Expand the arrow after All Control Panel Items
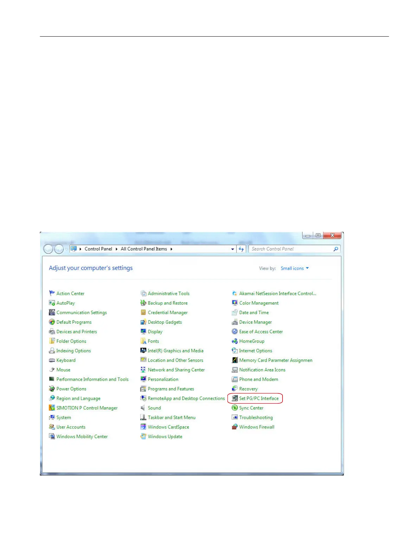The width and height of the screenshot is (419, 559). pyautogui.click(x=171, y=249)
